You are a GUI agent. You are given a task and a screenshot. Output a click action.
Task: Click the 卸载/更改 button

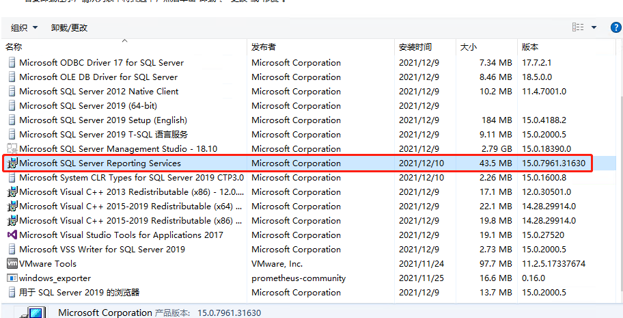(69, 27)
